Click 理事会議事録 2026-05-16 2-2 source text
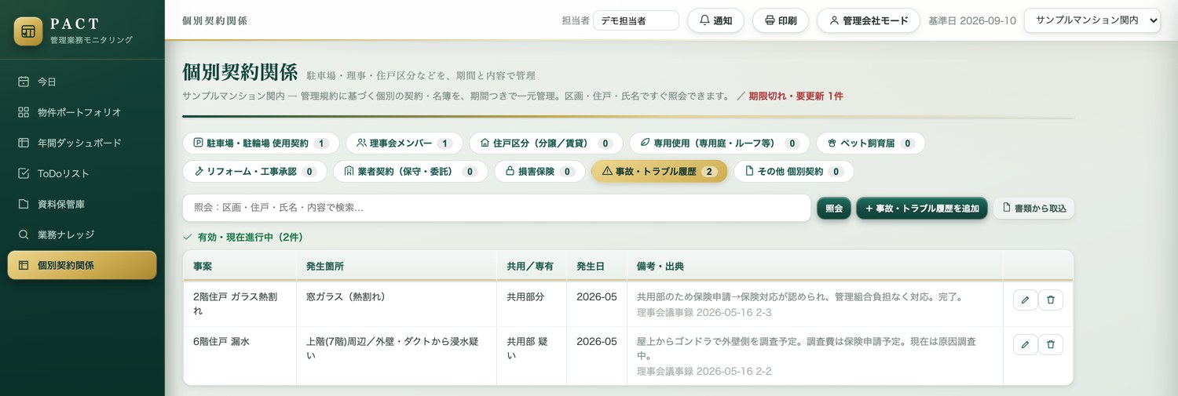 tap(704, 371)
